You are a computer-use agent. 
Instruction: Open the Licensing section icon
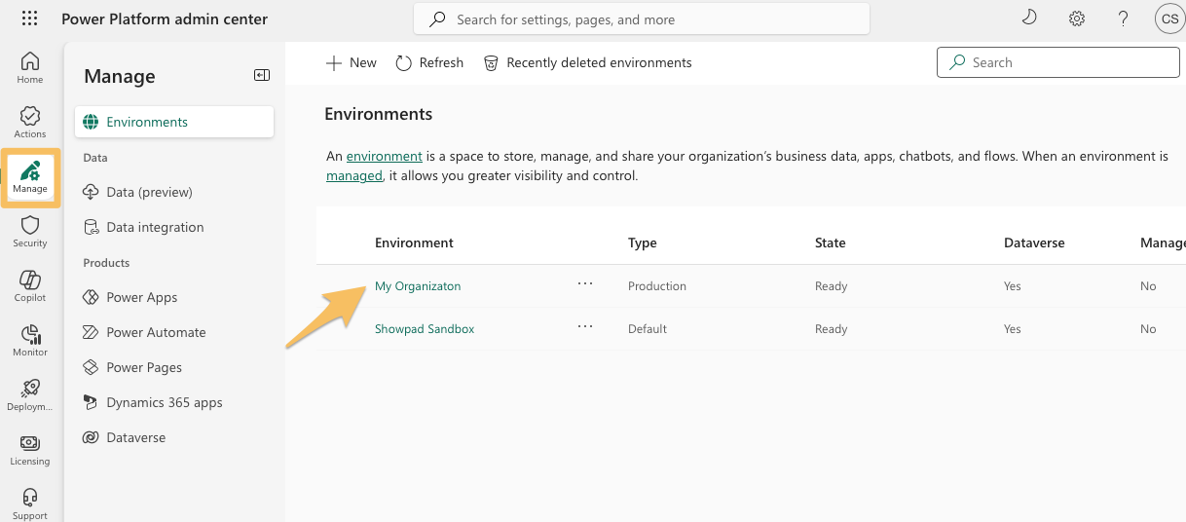(x=30, y=449)
